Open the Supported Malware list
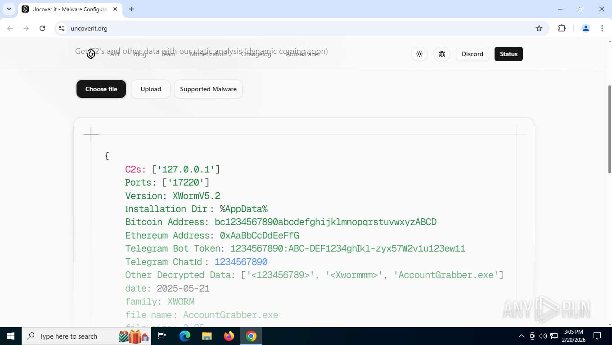 click(x=208, y=89)
